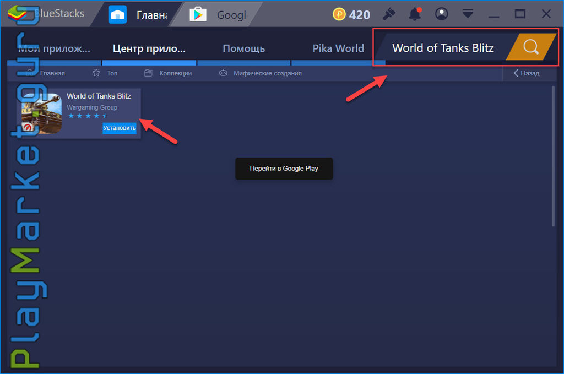Click the orange search magnifier icon
This screenshot has width=564, height=374.
(531, 47)
